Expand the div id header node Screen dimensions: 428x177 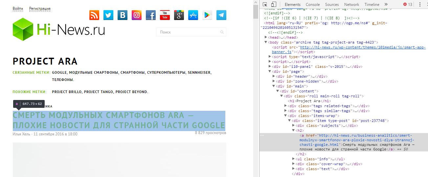coord(274,76)
